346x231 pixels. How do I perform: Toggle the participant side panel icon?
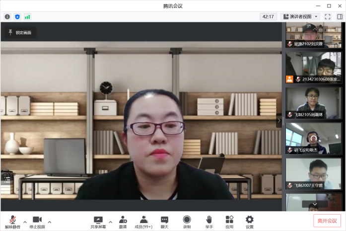point(340,16)
